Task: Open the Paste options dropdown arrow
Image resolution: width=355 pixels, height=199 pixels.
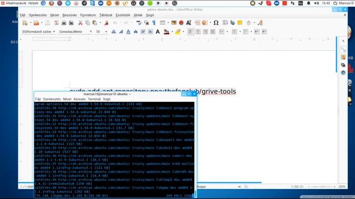Action: (x=100, y=23)
